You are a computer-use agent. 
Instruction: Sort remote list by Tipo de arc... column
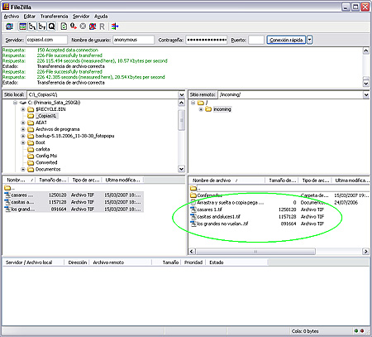click(315, 181)
